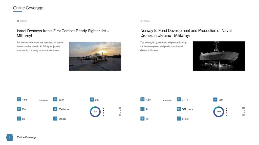Click the F-5 fighter jet photo thumbnail
This screenshot has width=259, height=145.
point(95,56)
